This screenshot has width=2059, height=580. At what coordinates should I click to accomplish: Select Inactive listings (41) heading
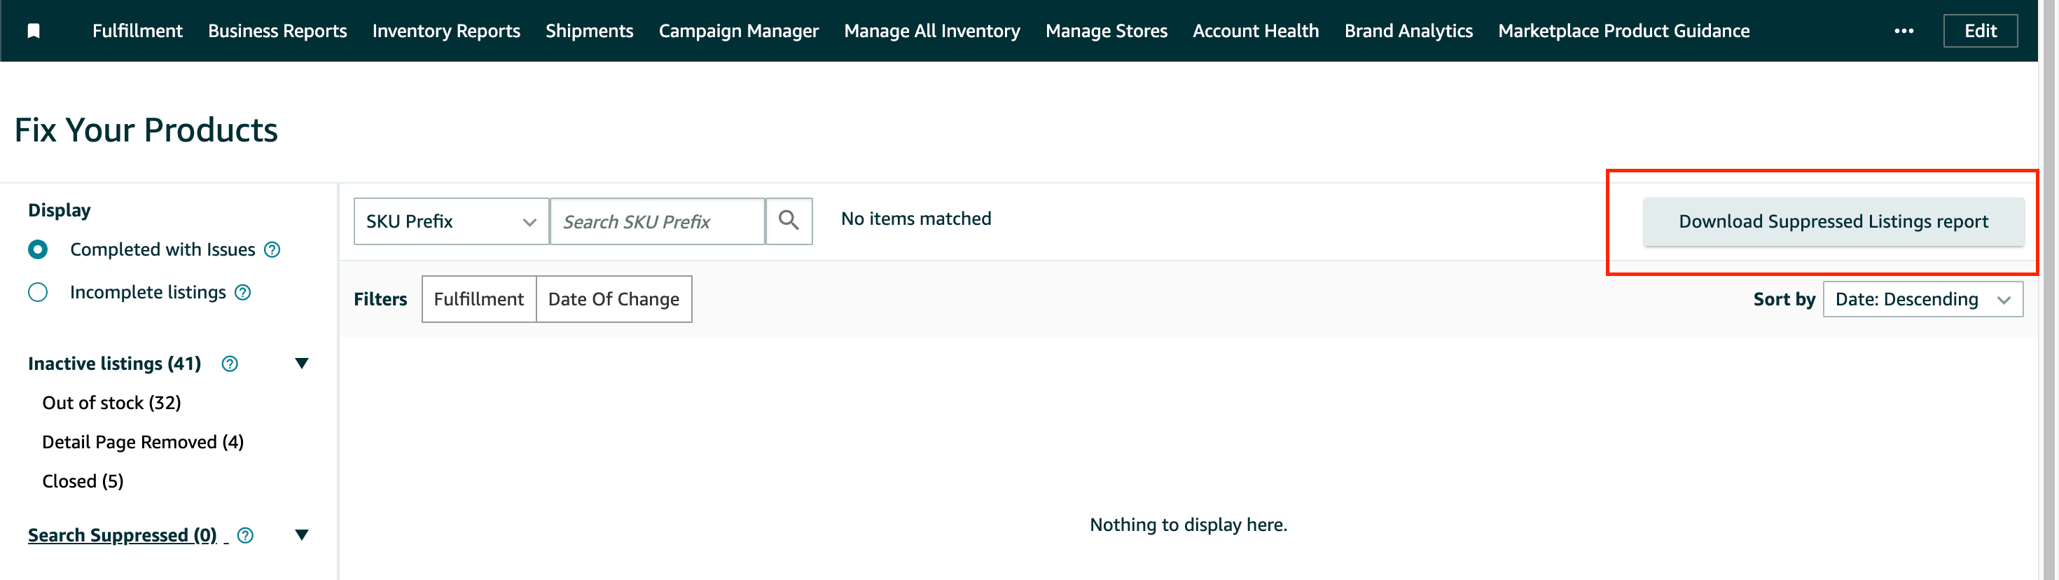tap(114, 364)
